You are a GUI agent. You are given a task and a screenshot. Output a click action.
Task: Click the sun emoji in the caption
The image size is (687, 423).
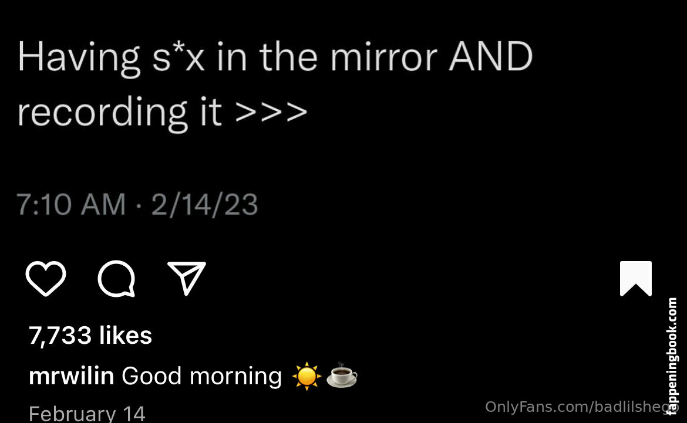tap(307, 376)
